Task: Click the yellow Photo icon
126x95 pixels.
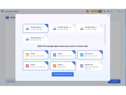Action: [x=27, y=55]
